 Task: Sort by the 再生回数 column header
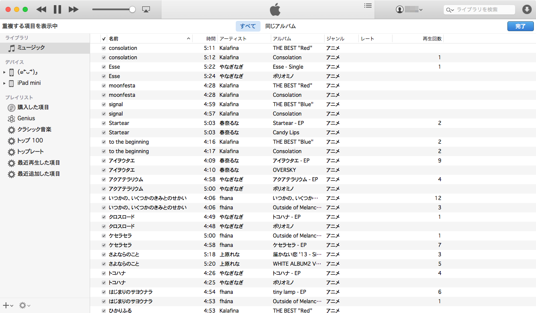coord(418,38)
